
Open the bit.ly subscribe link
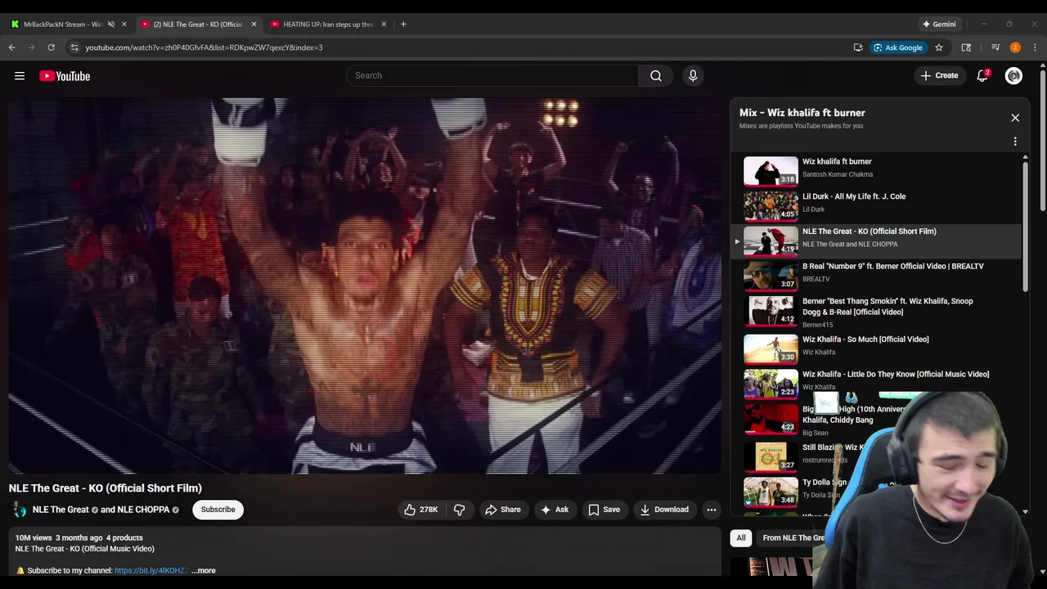(151, 570)
